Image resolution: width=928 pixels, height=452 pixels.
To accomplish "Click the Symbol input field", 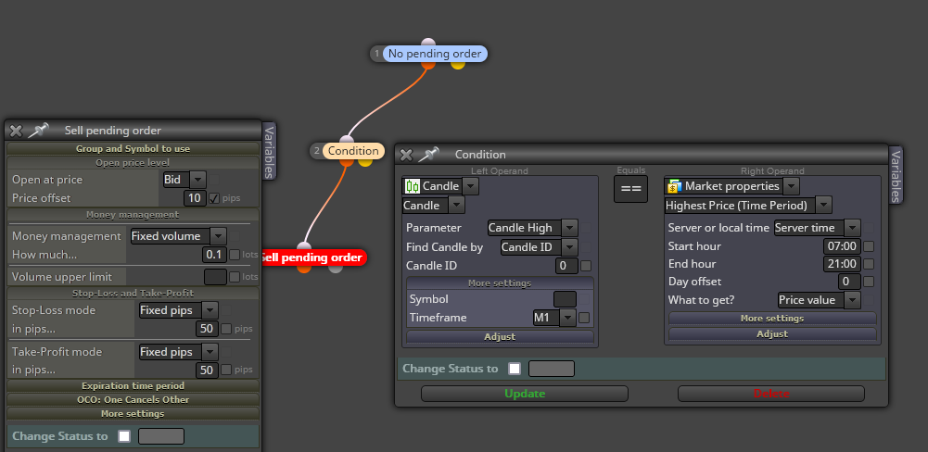I will pos(565,299).
